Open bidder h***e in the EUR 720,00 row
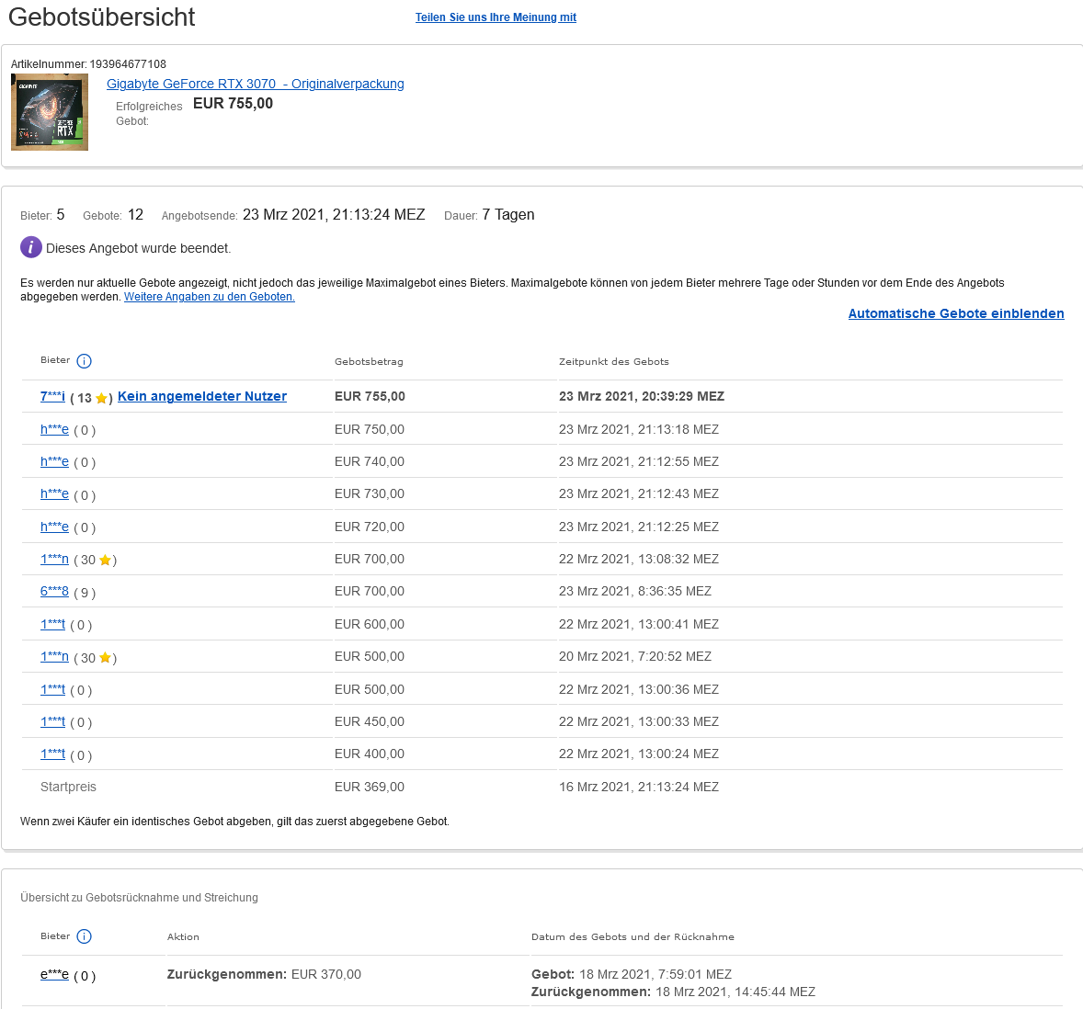 (54, 527)
